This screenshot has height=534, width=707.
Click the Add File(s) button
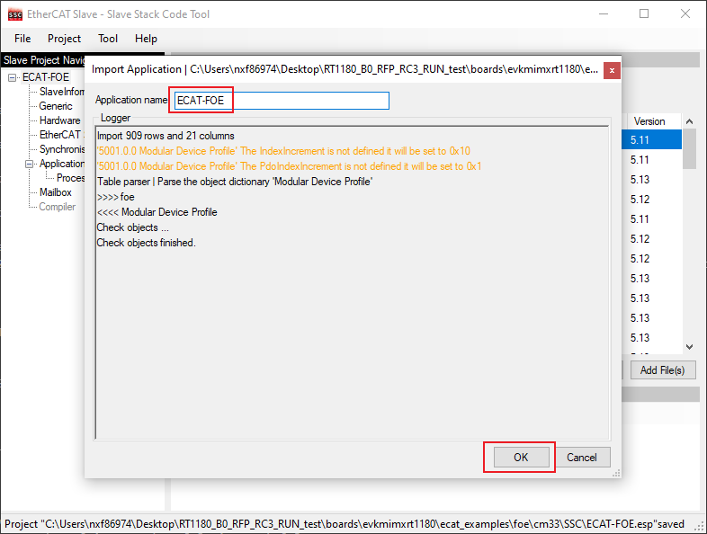click(661, 369)
